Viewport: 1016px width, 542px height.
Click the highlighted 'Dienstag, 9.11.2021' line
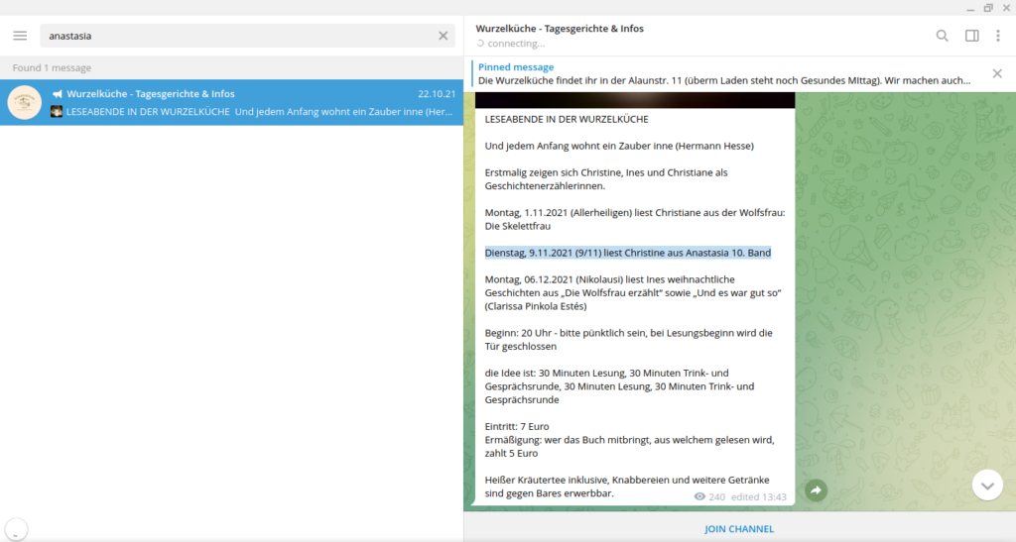(628, 253)
